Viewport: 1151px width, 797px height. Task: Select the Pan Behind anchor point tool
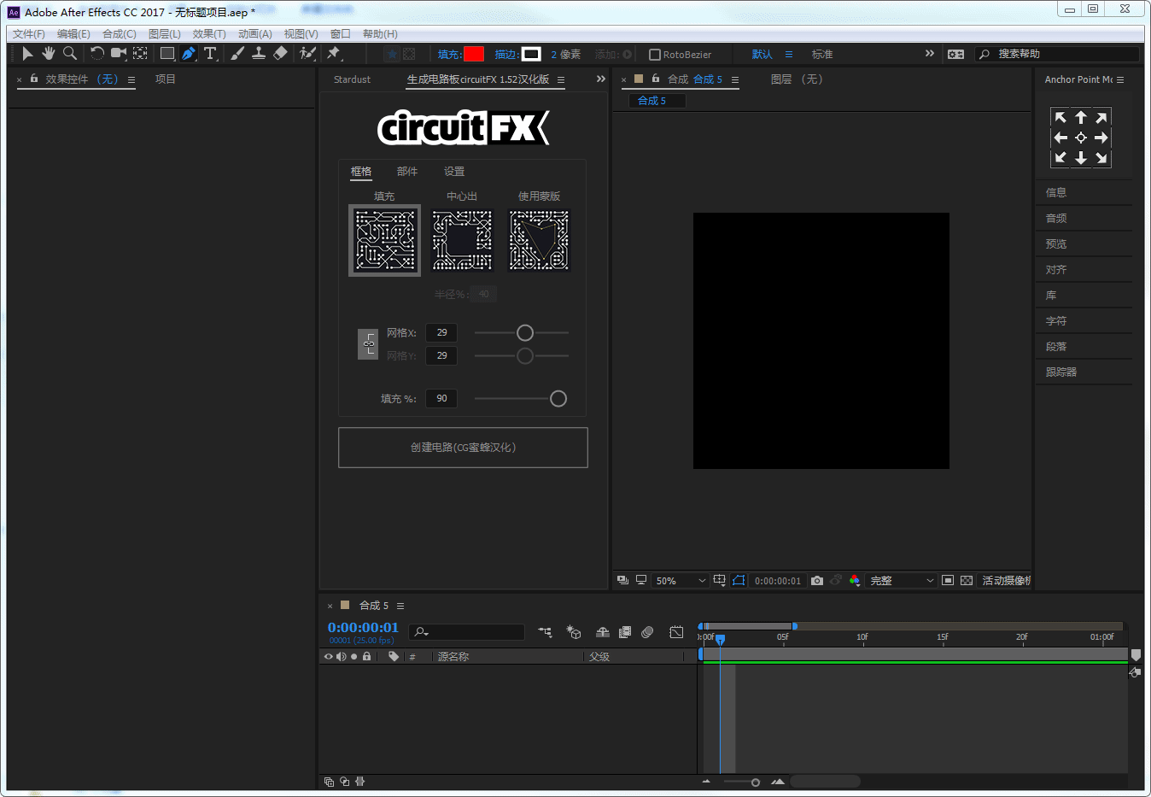pos(140,54)
